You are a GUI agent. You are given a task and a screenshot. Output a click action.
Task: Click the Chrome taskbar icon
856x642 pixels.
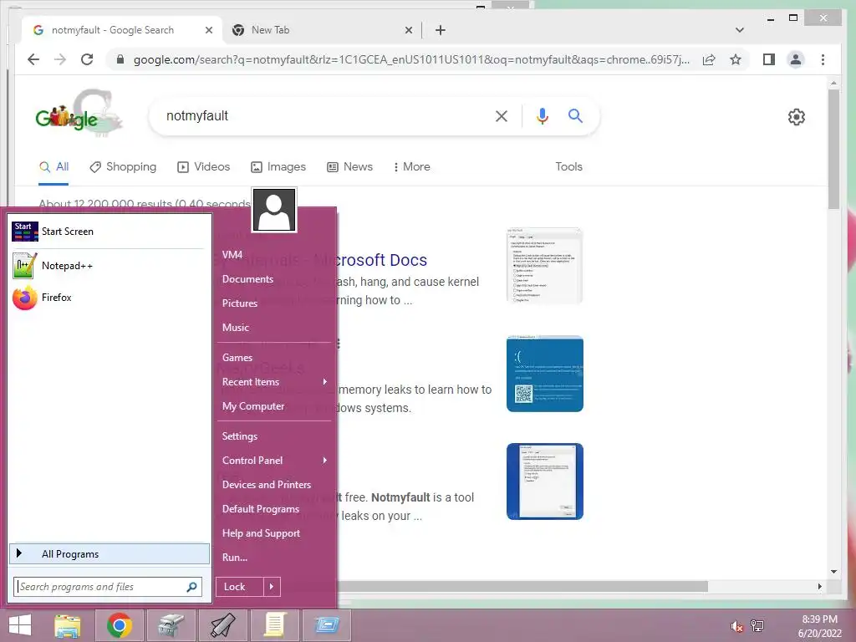pyautogui.click(x=119, y=625)
